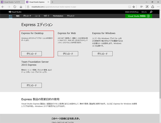Viewport: 161px width, 123px height.
Task: Open the 機能 menu item
Action: [18, 16]
